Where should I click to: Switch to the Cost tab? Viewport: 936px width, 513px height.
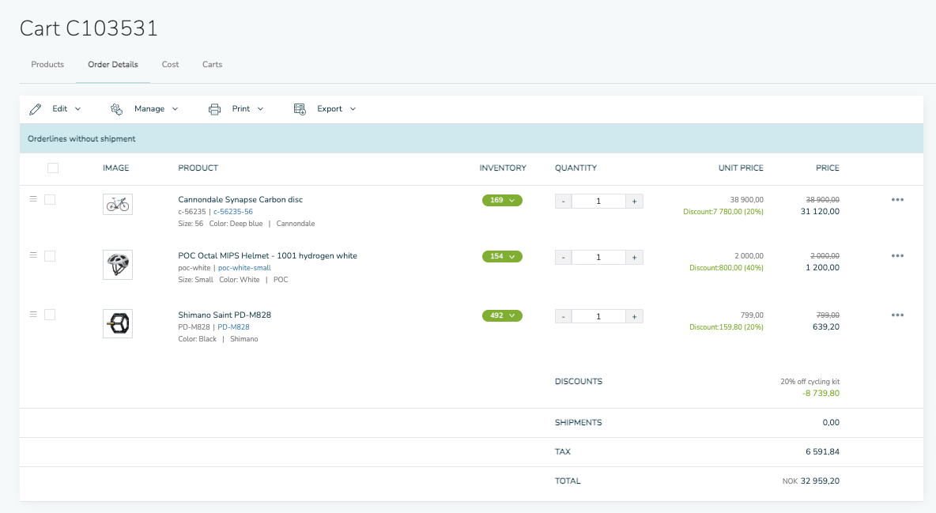(x=171, y=65)
